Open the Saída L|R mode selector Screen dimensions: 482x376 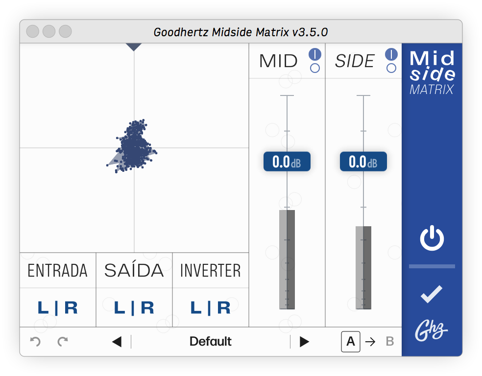pyautogui.click(x=134, y=308)
